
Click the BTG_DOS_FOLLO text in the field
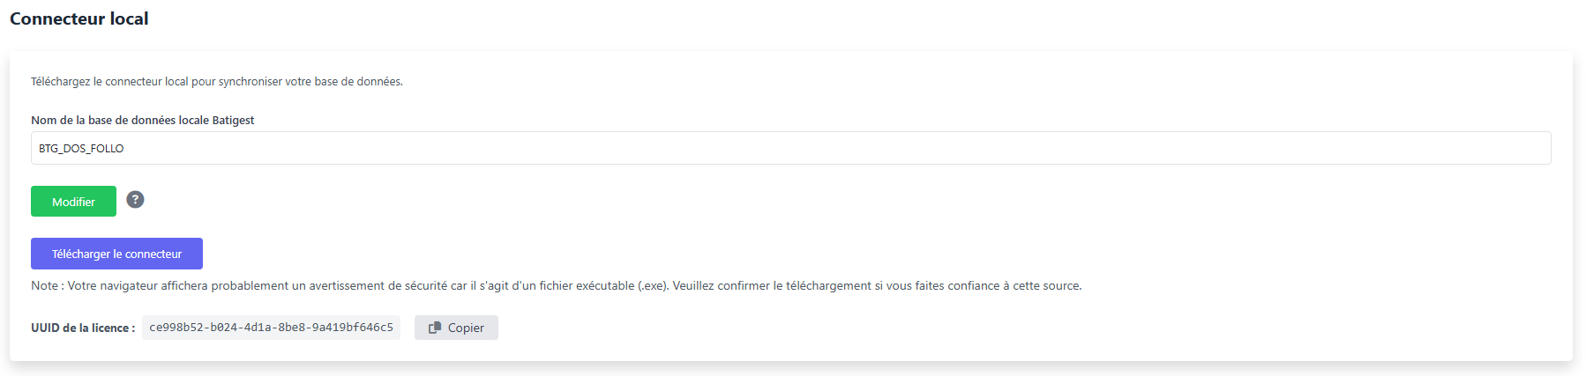click(81, 149)
